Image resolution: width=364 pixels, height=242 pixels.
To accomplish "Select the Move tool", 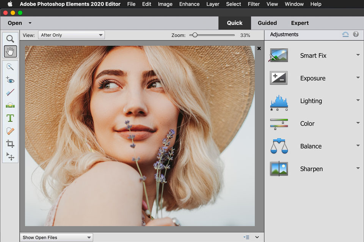I will click(x=10, y=157).
